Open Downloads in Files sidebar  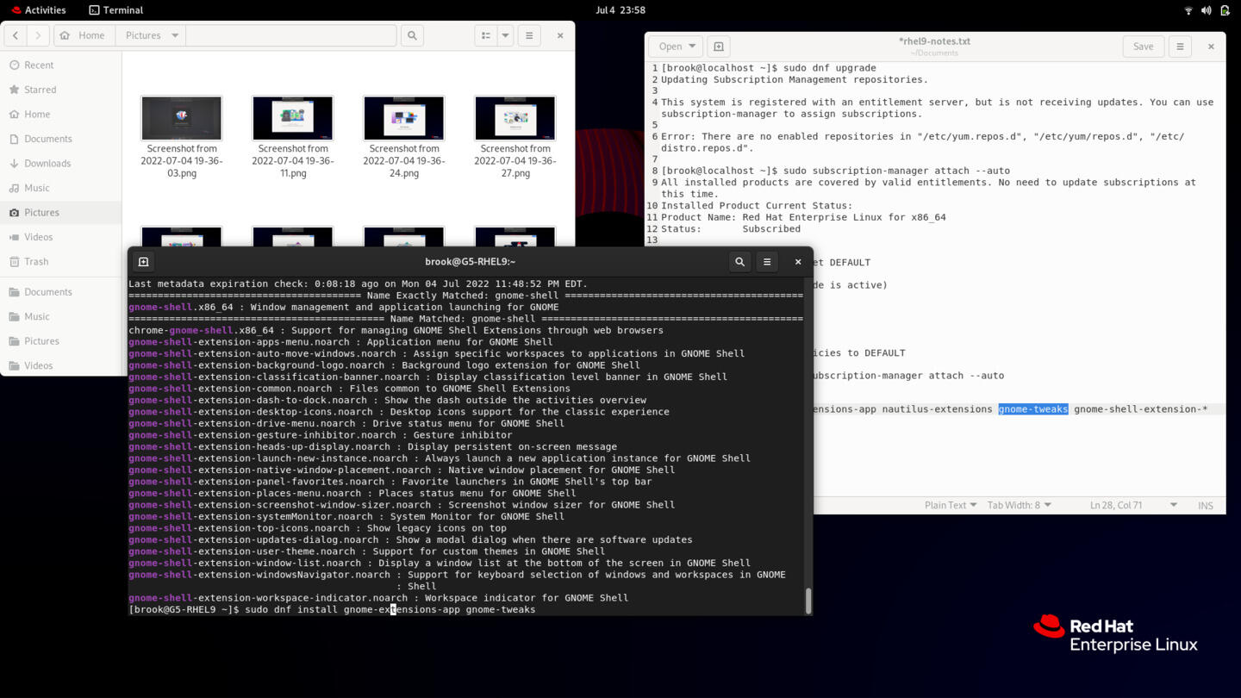tap(61, 163)
